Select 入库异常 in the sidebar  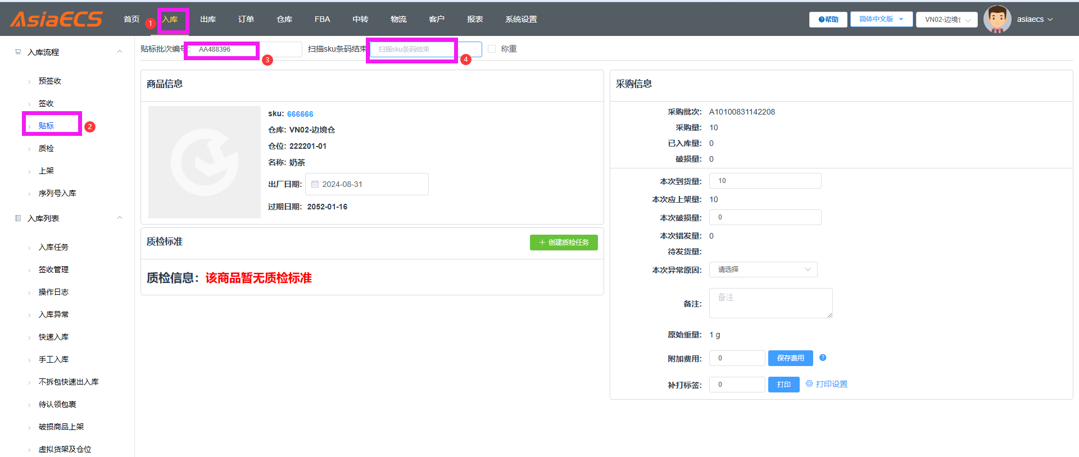tap(53, 314)
